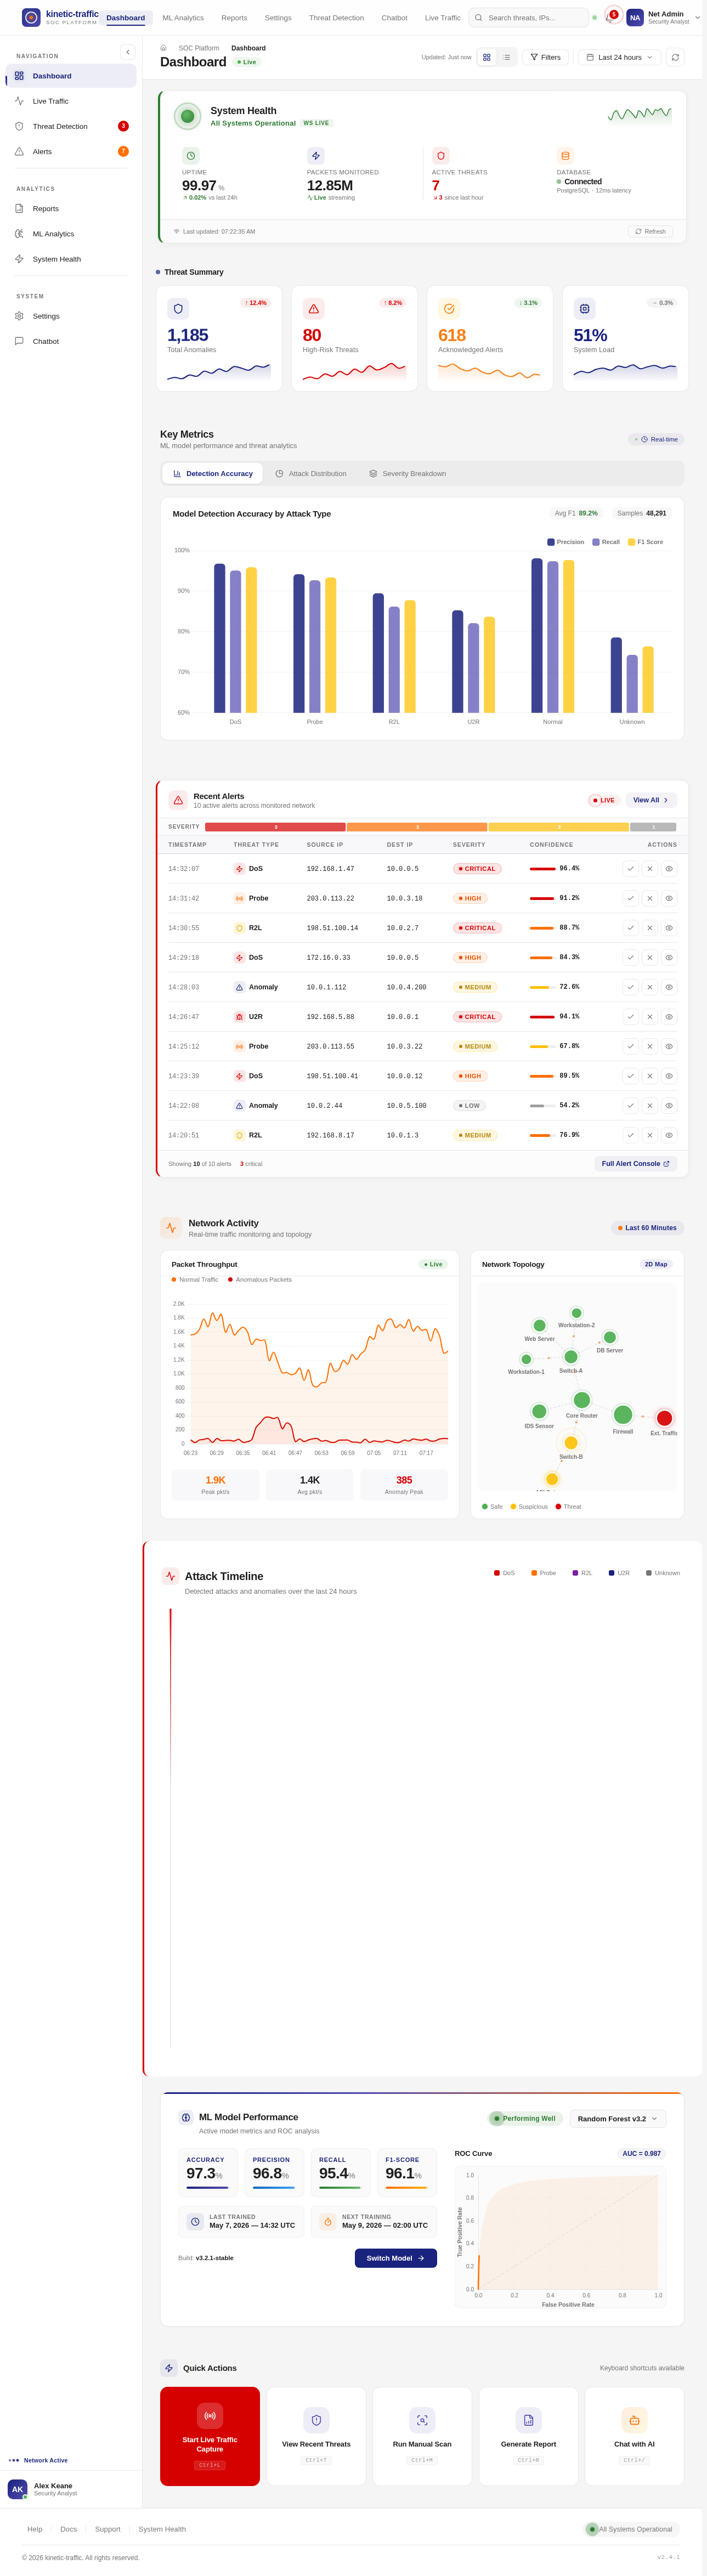This screenshot has height=2576, width=707.
Task: Dismiss the 14:32:07 DoS alert with X
Action: click(x=650, y=869)
